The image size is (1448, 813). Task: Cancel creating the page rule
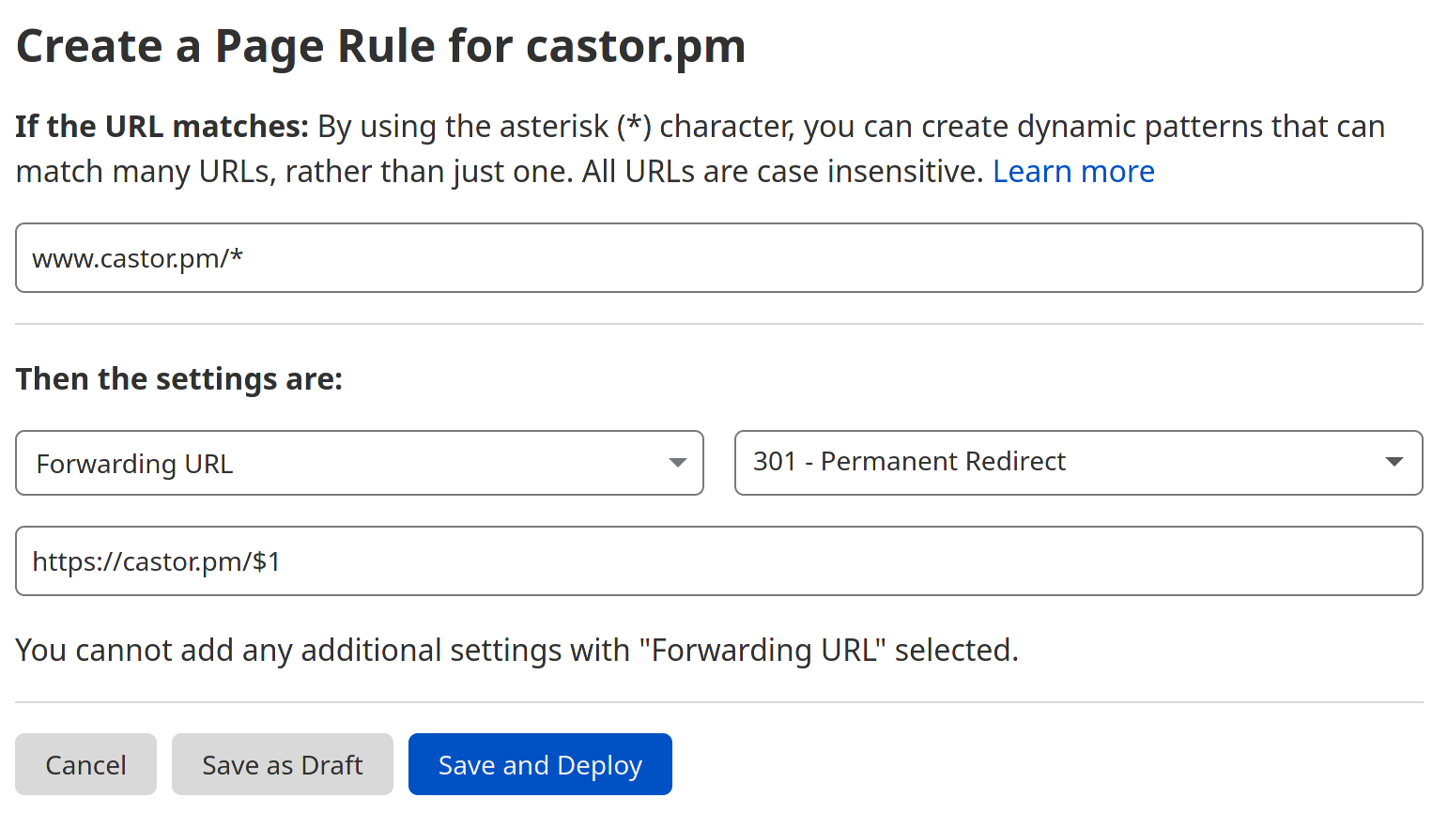click(x=85, y=764)
